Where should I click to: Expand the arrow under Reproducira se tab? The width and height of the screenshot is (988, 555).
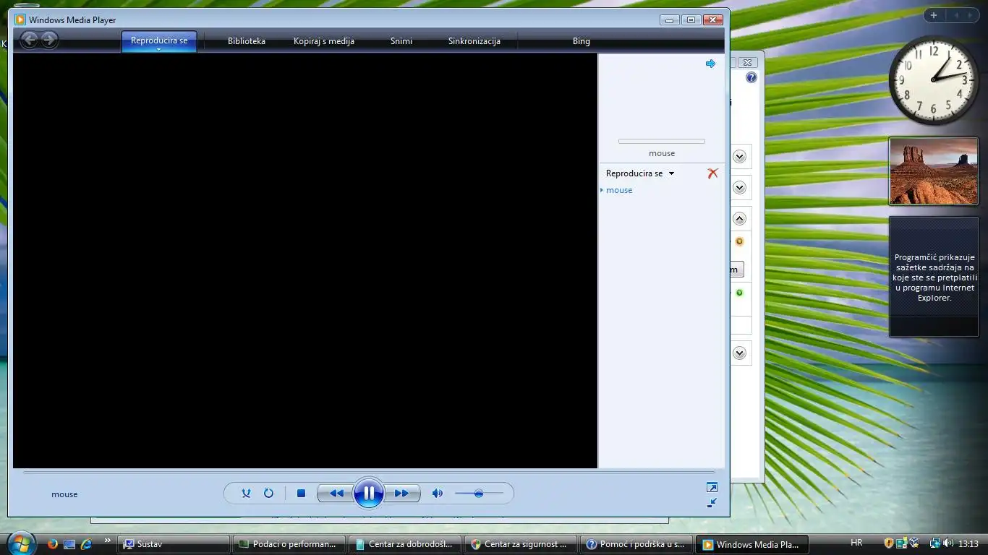click(159, 49)
